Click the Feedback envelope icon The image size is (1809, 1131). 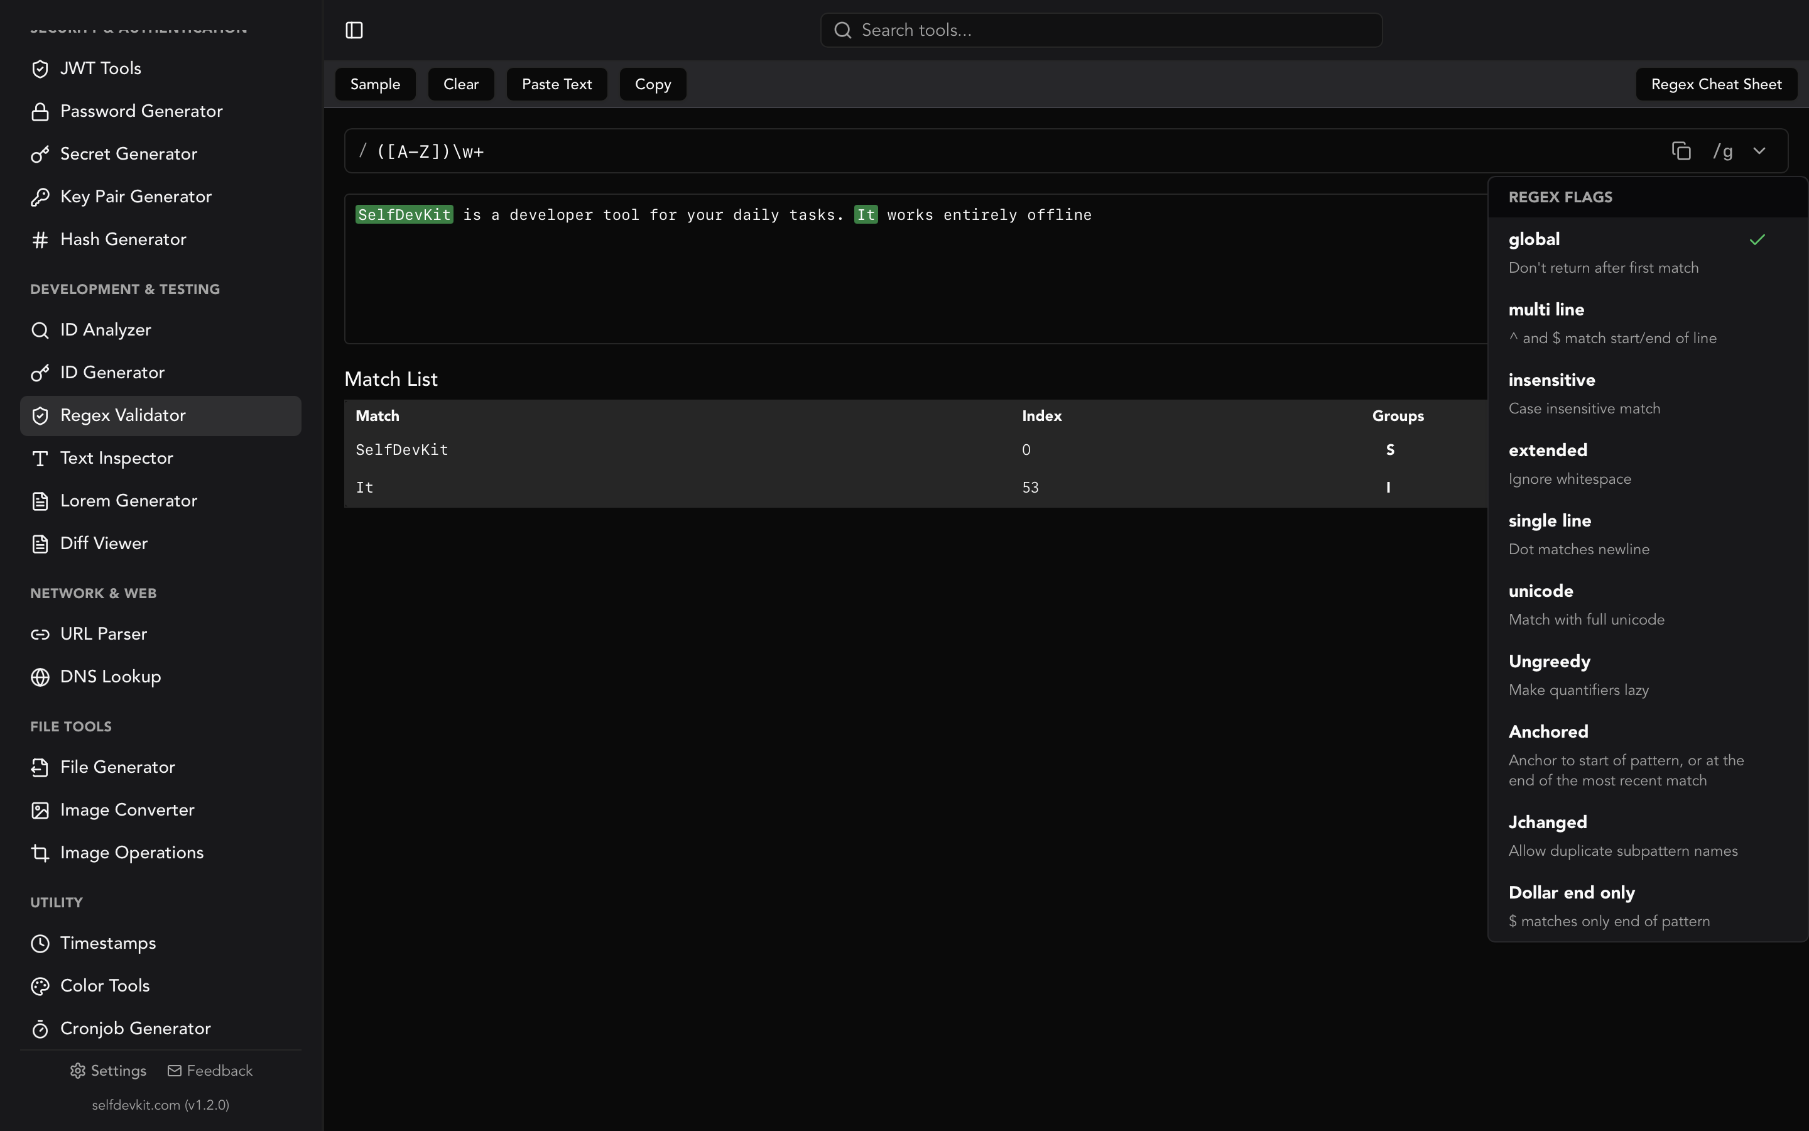point(174,1071)
